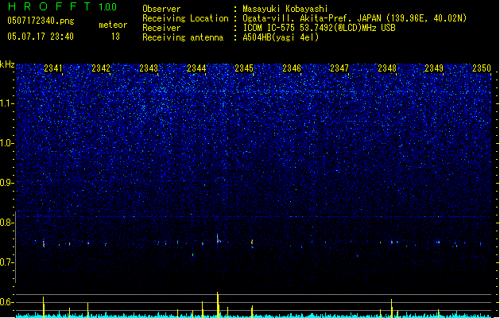Click the observer name Masayuki Kobayashi

(x=285, y=9)
